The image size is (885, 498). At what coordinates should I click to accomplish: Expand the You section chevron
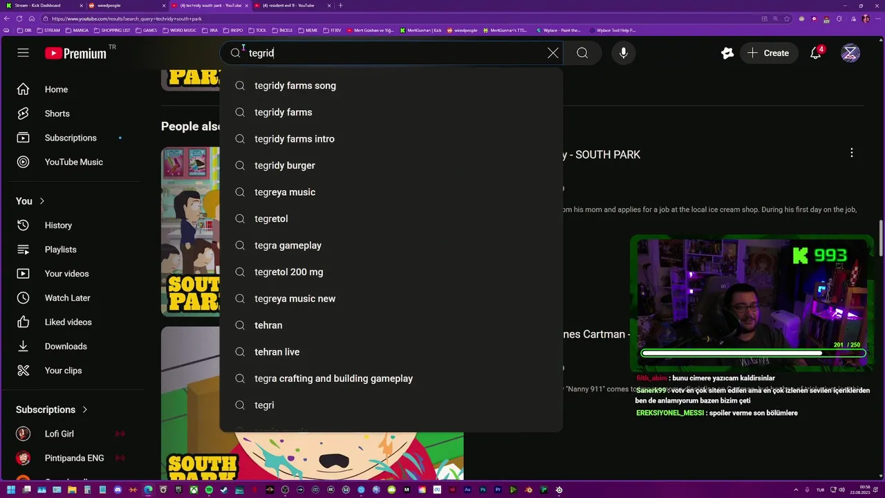[41, 201]
